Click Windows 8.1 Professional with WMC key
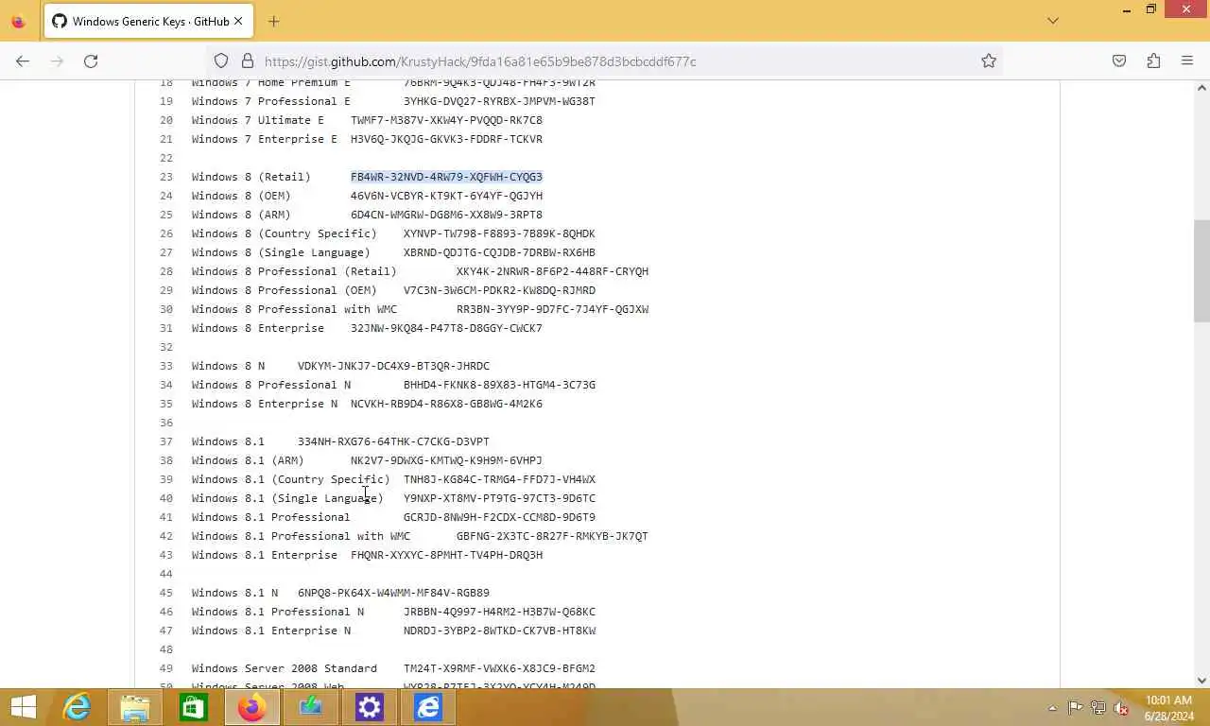1210x726 pixels. click(552, 536)
